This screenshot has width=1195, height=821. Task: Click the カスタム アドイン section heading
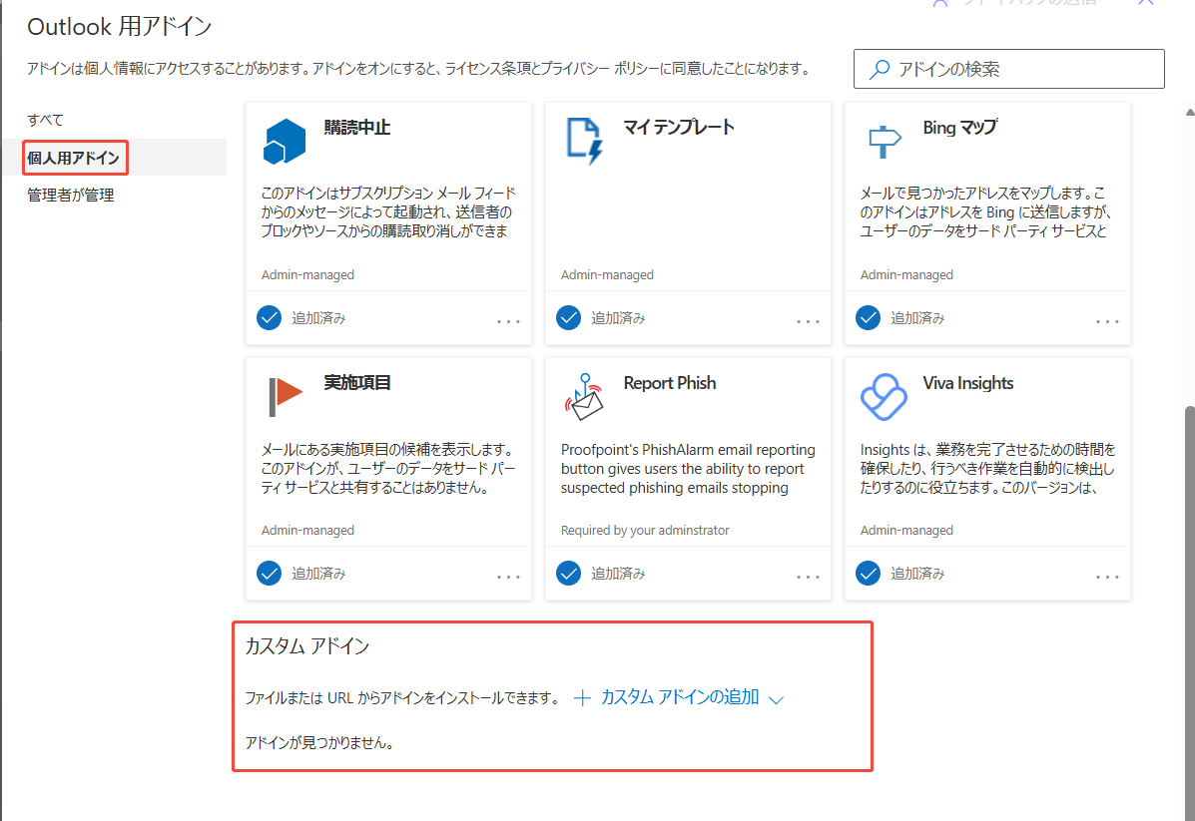pyautogui.click(x=307, y=645)
